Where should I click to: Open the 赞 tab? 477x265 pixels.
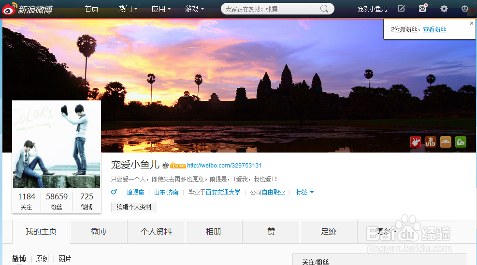click(271, 232)
